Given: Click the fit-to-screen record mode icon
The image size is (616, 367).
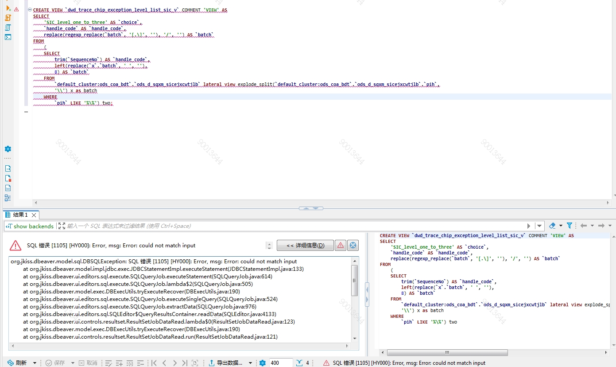Looking at the screenshot, I should (x=195, y=363).
